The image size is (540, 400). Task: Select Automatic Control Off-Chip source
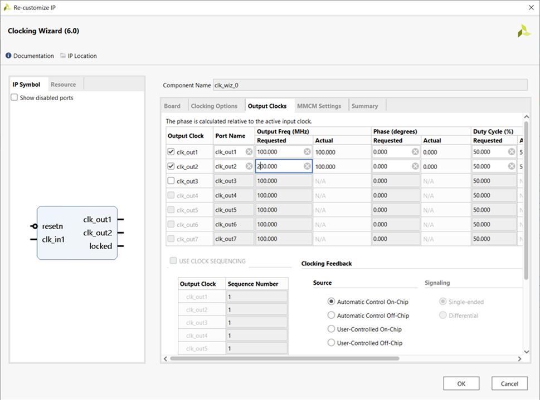332,315
